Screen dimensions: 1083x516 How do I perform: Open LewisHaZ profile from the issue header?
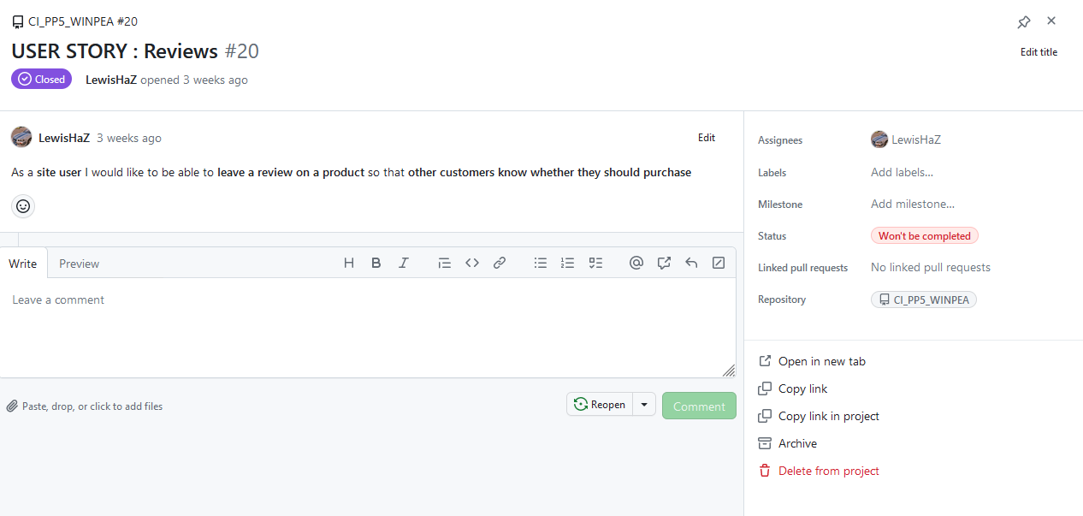(x=111, y=80)
